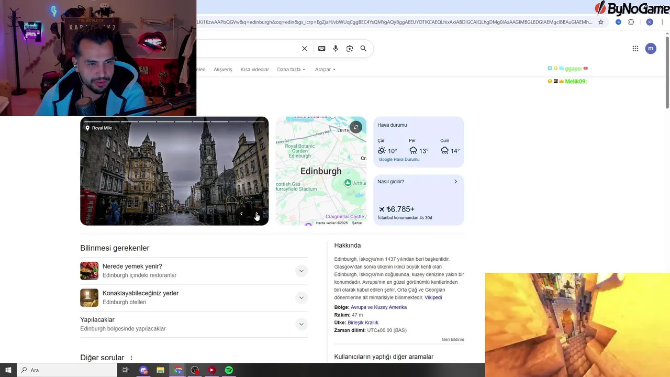The width and height of the screenshot is (670, 377).
Task: Show the previous Royal Mile photo
Action: tap(241, 214)
